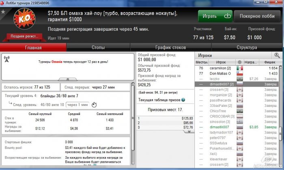Click the globe country column header
Viewport: 284px width, 170px height.
(239, 62)
